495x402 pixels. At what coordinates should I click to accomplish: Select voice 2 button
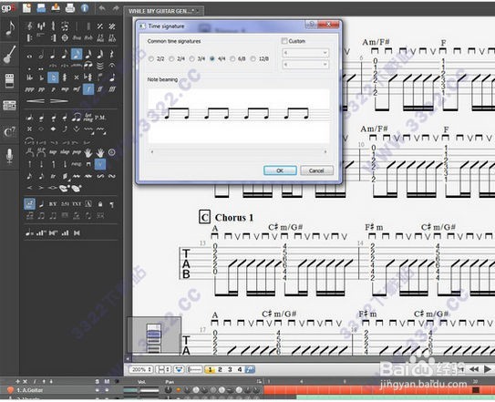click(220, 369)
